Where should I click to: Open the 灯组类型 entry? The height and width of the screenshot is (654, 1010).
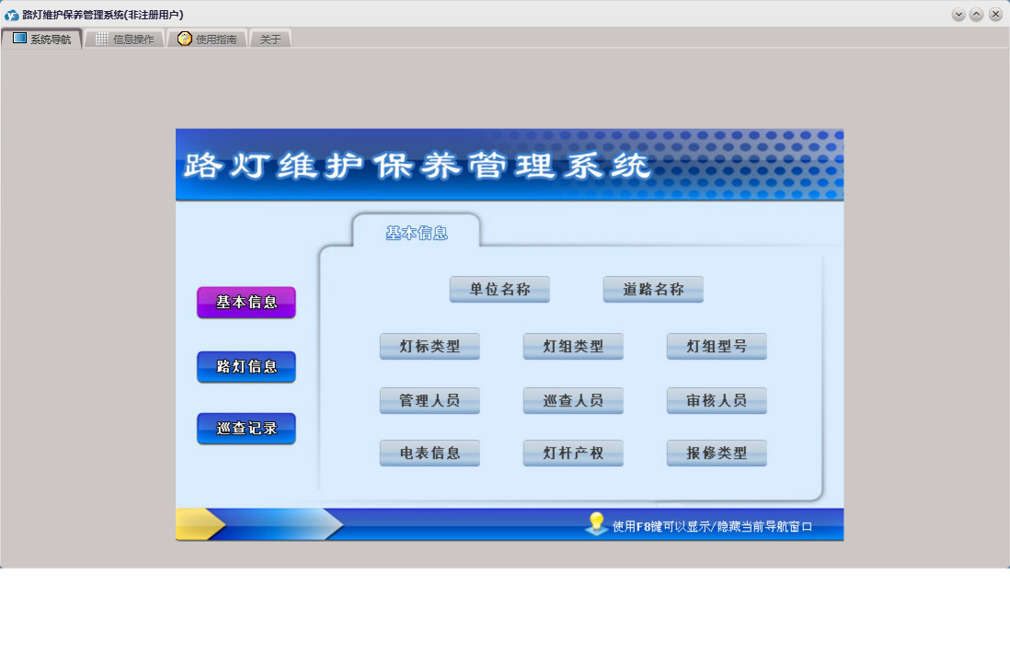pos(573,346)
